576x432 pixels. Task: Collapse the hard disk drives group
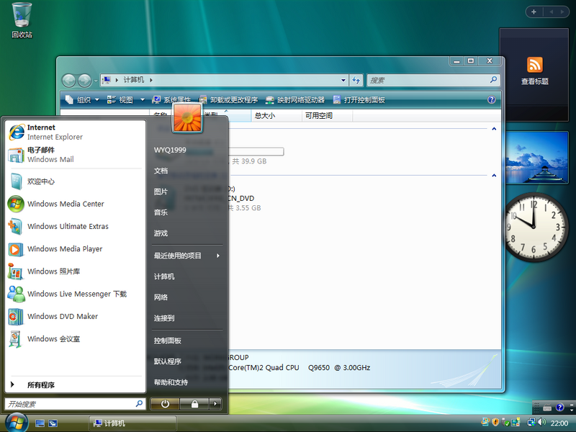(494, 129)
